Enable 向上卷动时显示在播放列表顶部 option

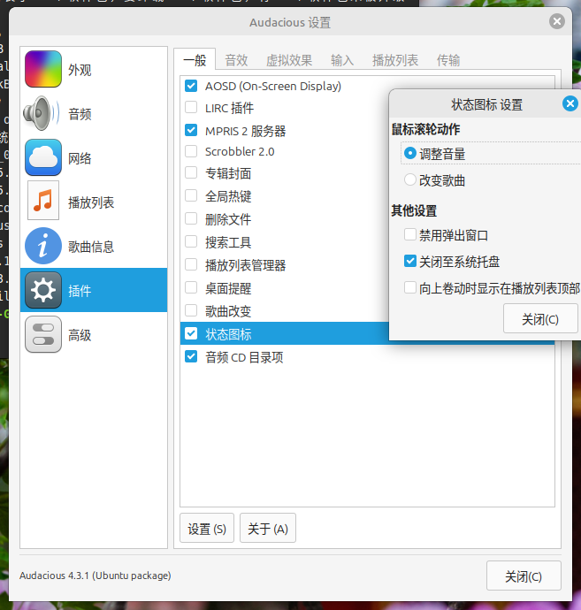[410, 288]
